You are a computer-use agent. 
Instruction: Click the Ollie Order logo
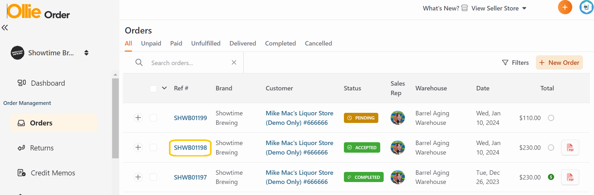pos(38,12)
